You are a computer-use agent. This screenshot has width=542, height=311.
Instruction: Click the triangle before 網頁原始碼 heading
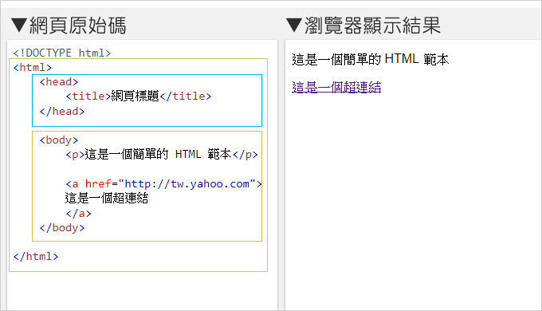[19, 26]
